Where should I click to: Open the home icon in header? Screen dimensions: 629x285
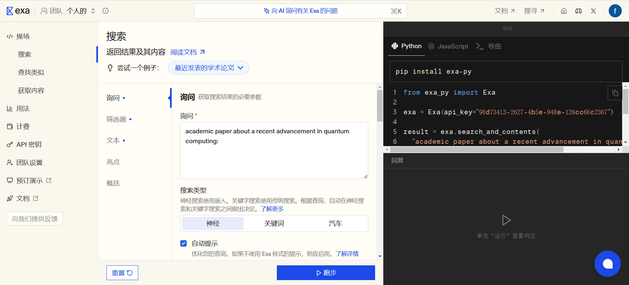[564, 11]
